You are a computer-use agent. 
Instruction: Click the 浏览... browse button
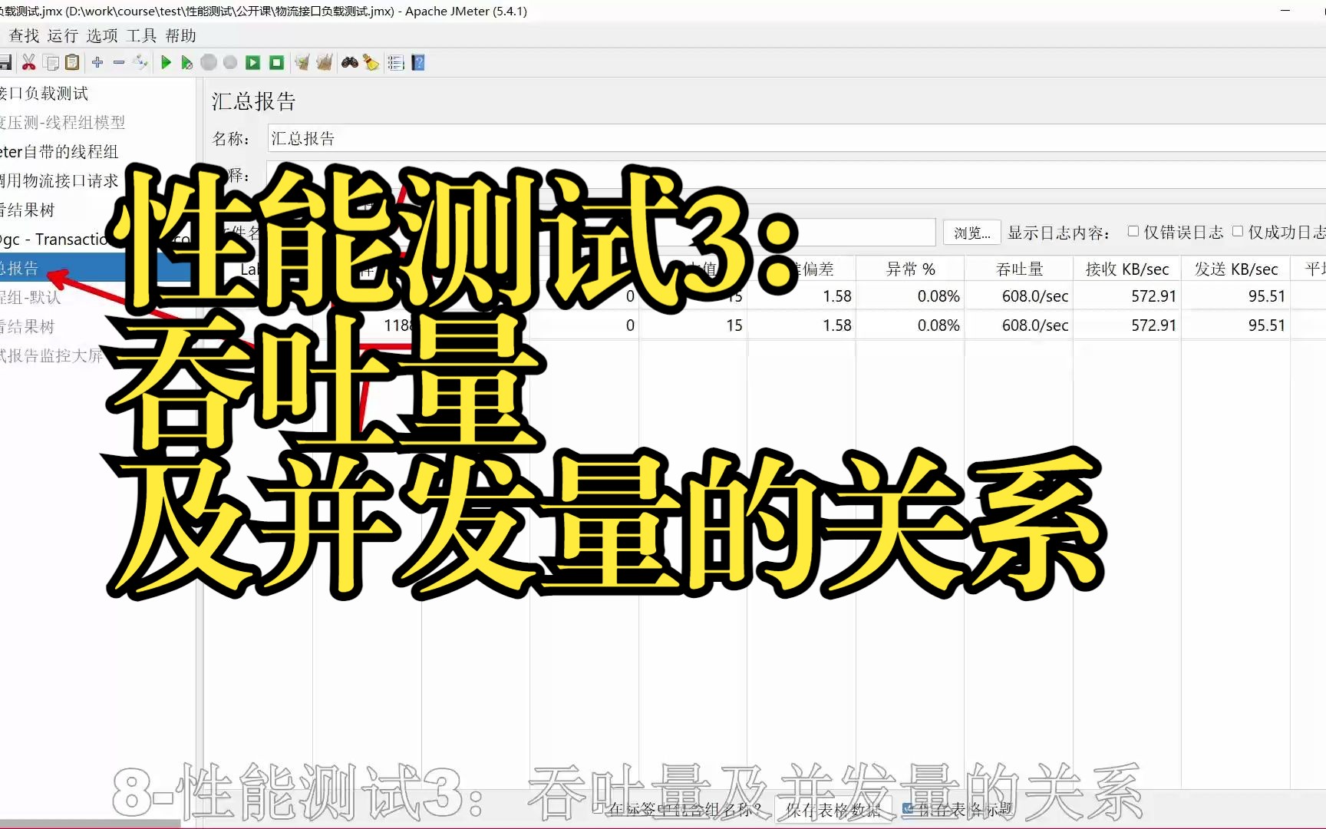[971, 233]
